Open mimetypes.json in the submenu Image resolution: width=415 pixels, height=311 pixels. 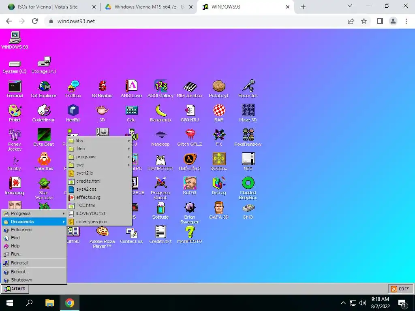[x=100, y=222]
